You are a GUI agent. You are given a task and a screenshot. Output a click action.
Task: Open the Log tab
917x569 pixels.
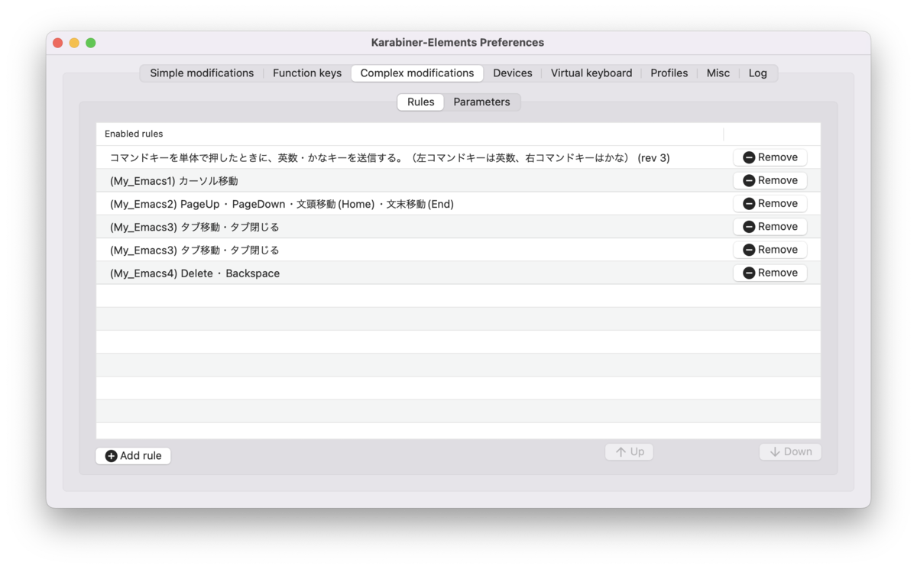click(758, 73)
